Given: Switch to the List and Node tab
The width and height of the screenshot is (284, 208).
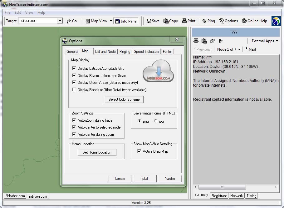Looking at the screenshot, I should 105,52.
